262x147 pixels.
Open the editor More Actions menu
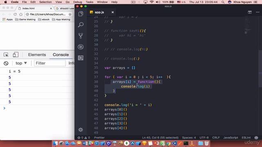[x=257, y=12]
